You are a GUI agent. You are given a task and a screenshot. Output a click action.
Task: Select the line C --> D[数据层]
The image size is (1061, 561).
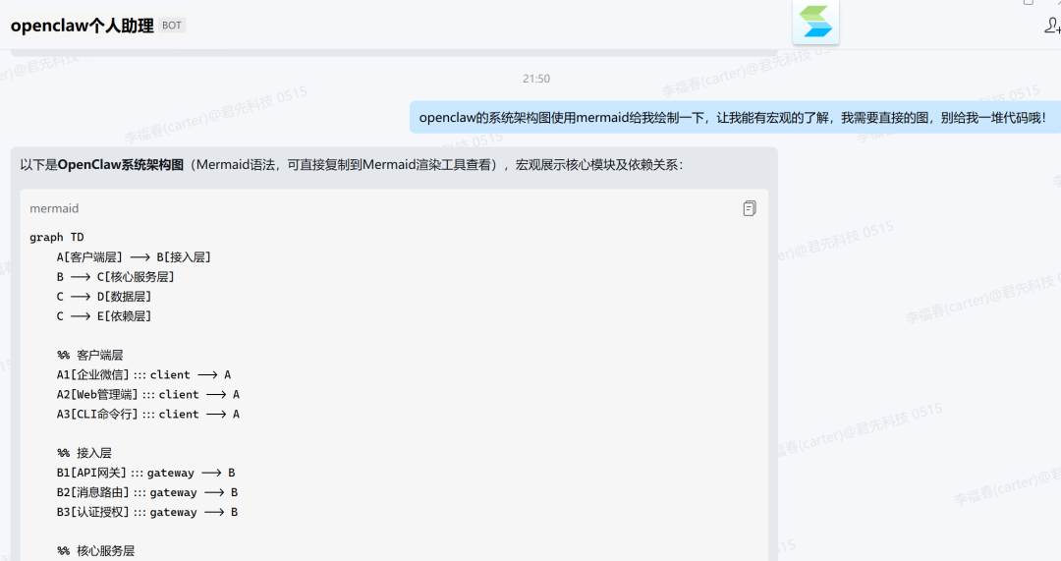click(104, 297)
